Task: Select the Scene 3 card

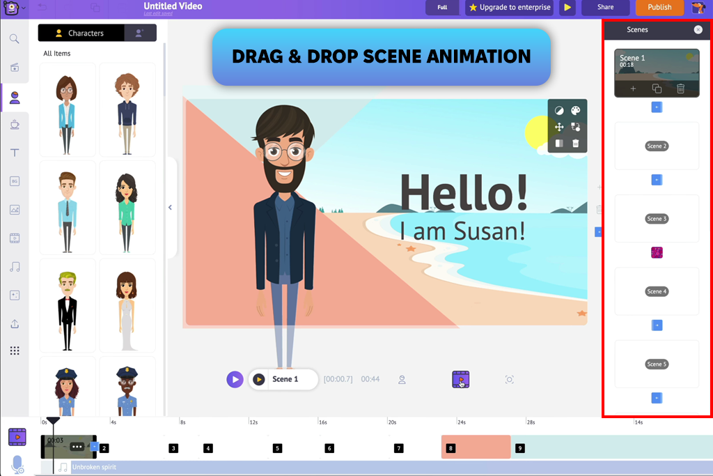Action: tap(657, 219)
